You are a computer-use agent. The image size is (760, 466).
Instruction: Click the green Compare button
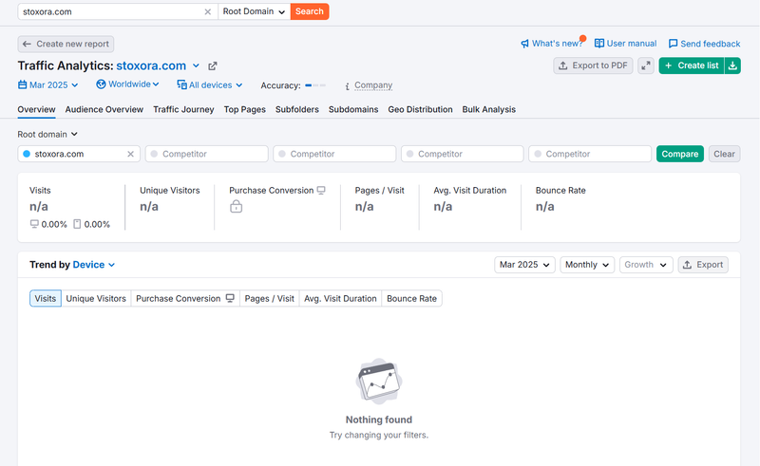click(680, 154)
